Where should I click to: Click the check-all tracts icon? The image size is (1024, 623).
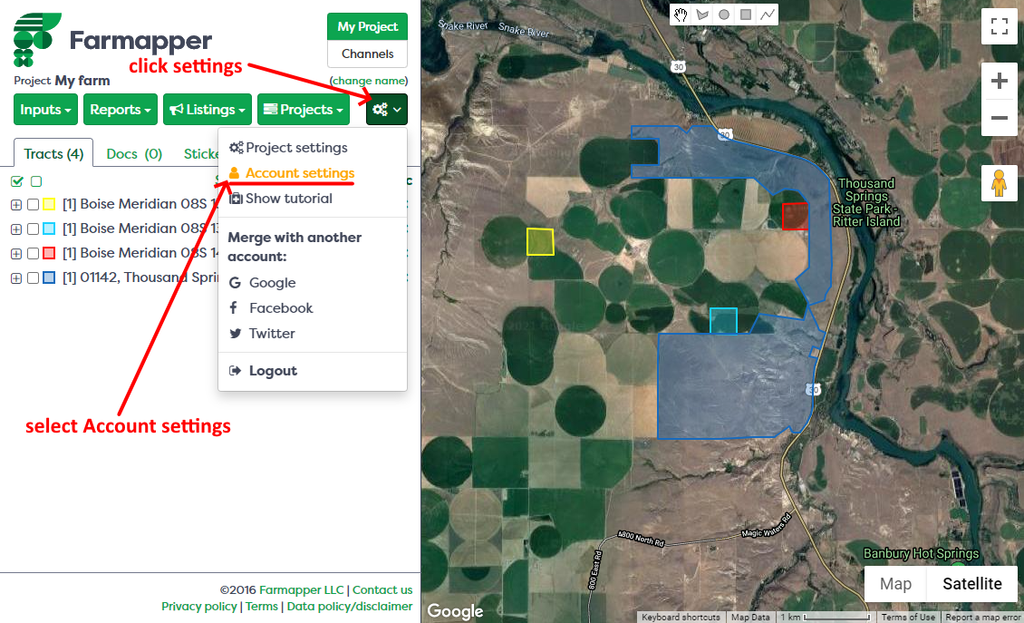(17, 181)
